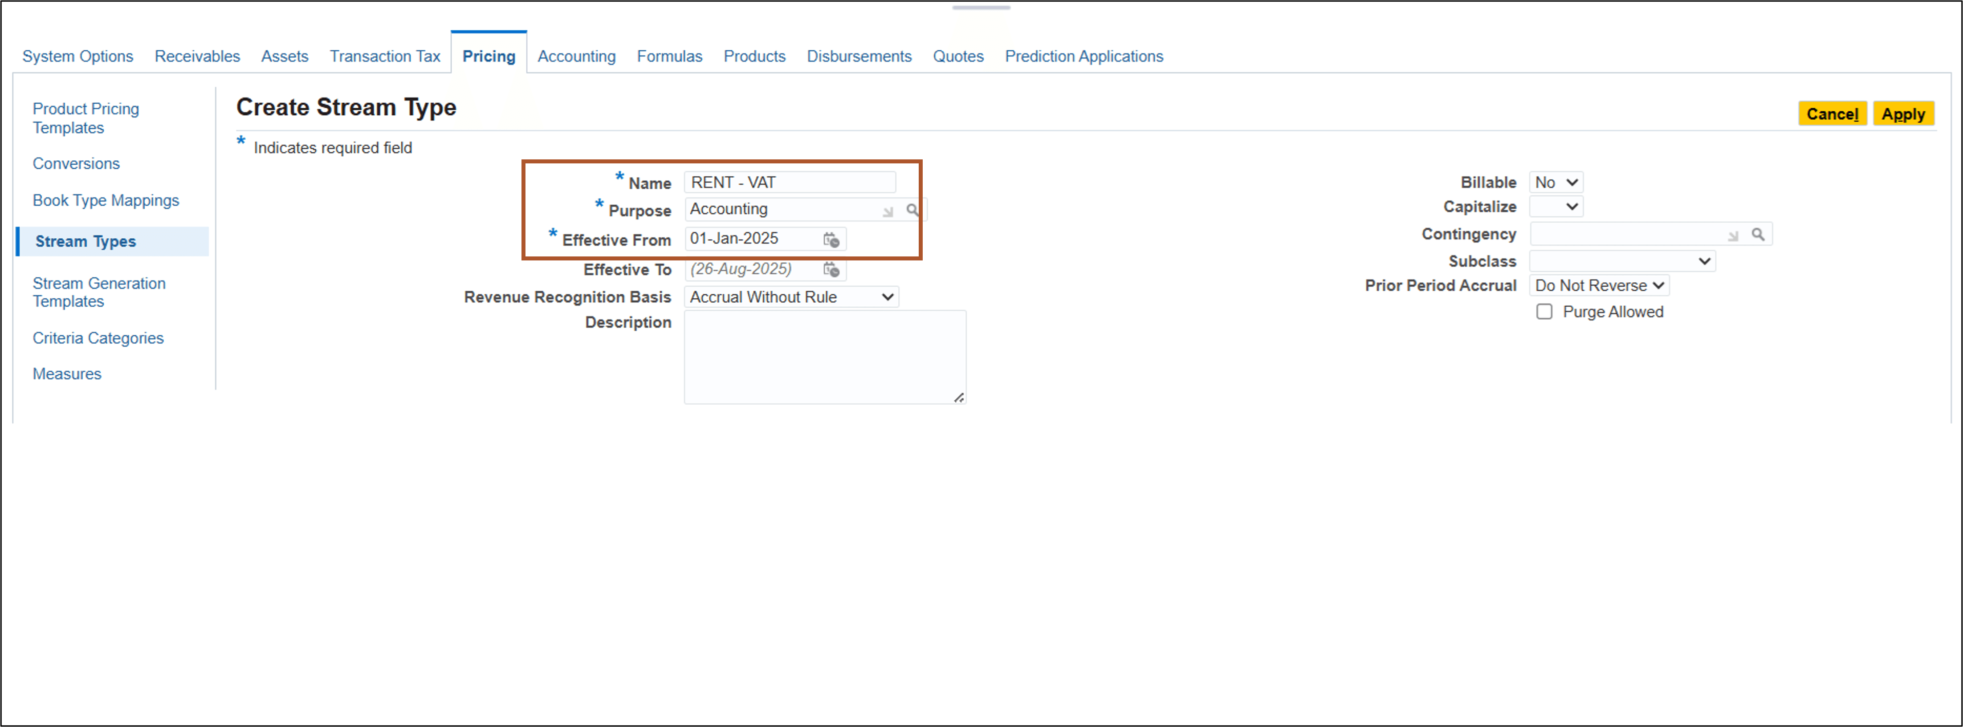This screenshot has height=727, width=1963.
Task: Click inside the Name field showing RENT - VAT
Action: pos(790,181)
